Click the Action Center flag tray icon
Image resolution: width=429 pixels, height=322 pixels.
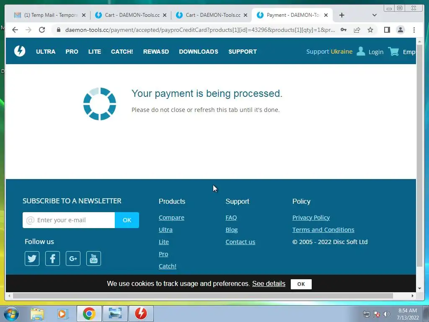click(x=377, y=314)
